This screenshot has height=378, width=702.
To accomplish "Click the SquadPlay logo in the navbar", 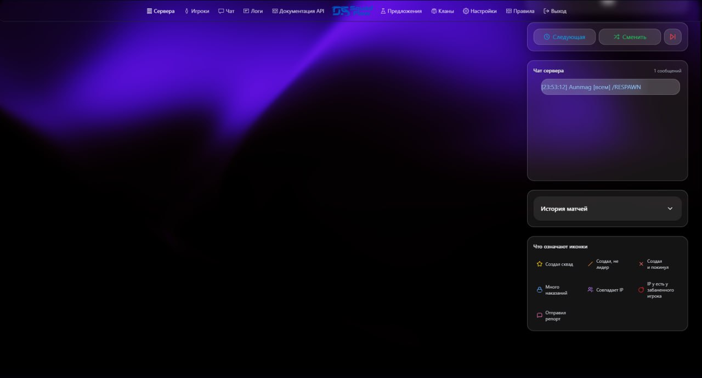I will tap(353, 10).
